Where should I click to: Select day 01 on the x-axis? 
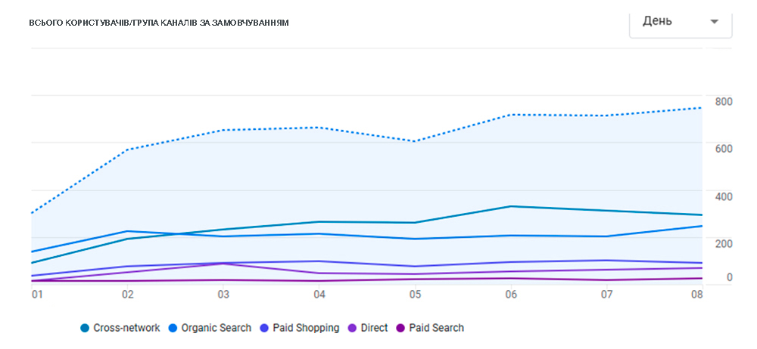(36, 294)
